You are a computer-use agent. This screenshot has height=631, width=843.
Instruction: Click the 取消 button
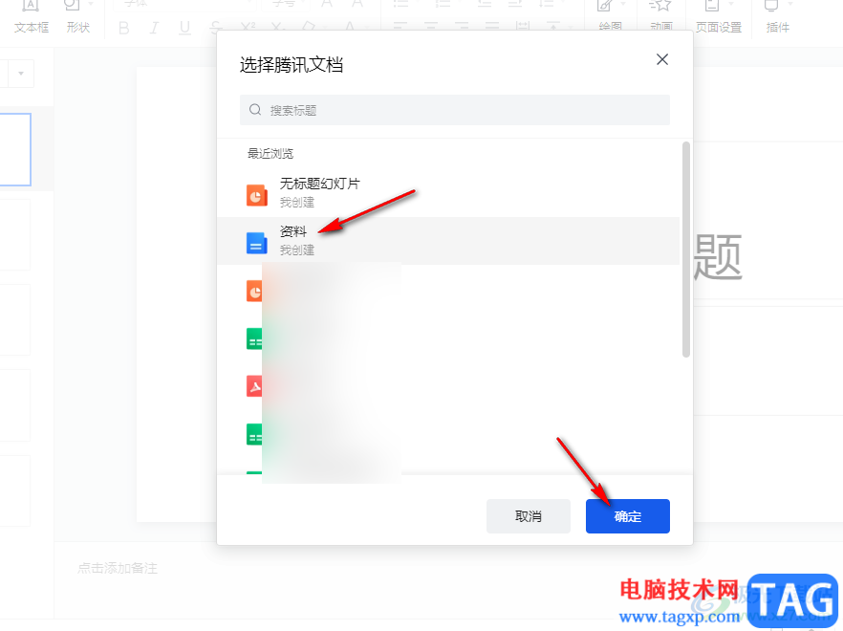528,516
